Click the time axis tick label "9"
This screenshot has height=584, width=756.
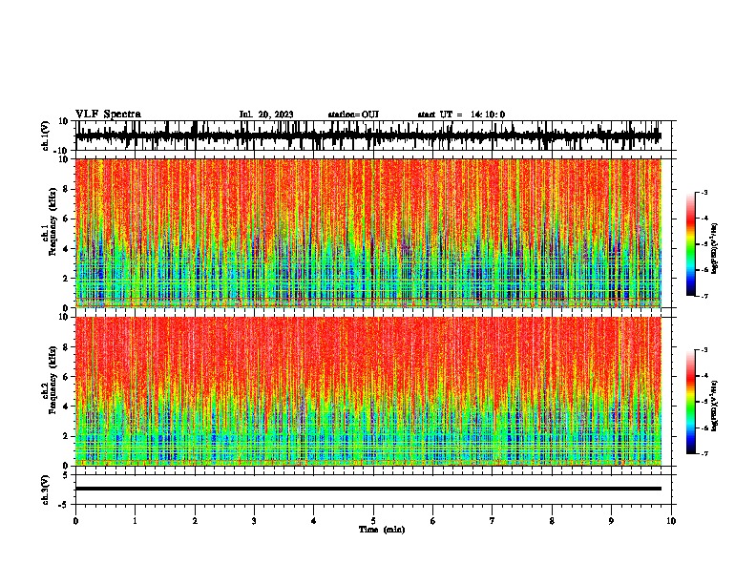click(611, 521)
